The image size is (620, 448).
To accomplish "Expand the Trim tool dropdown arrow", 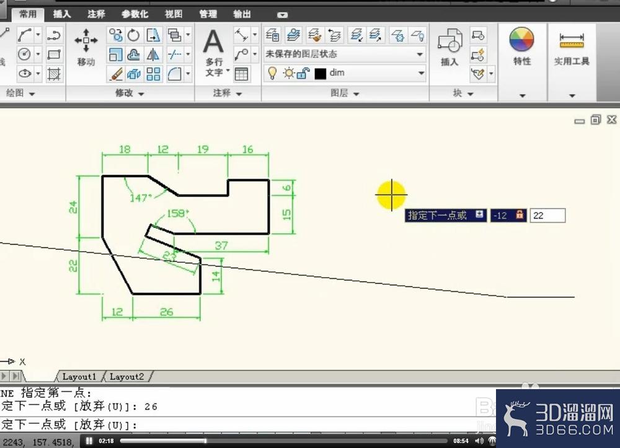I will tap(188, 54).
